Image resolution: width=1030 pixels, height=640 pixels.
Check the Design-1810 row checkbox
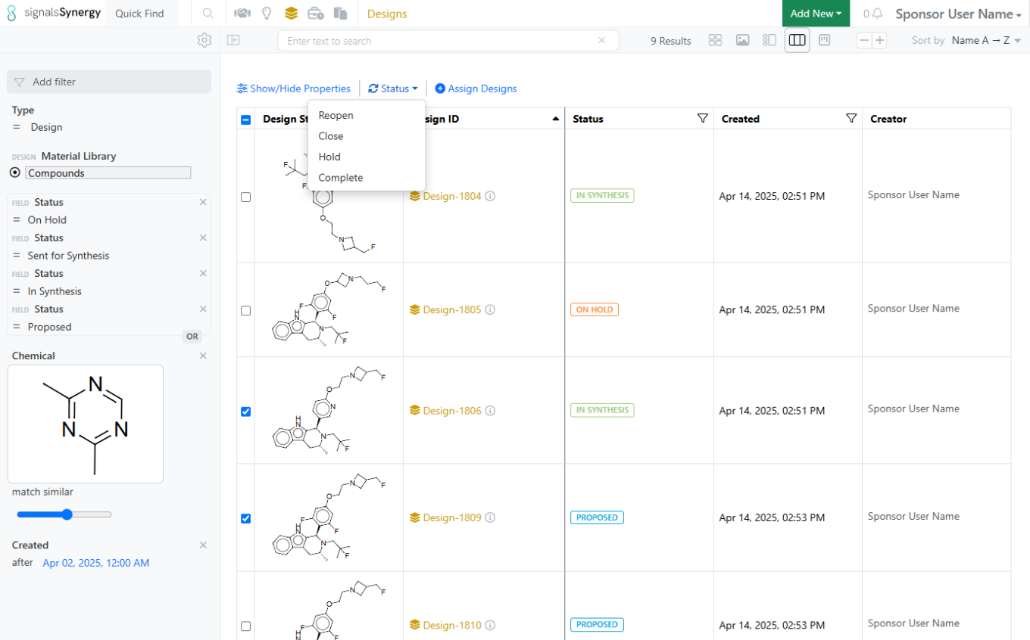pyautogui.click(x=245, y=626)
